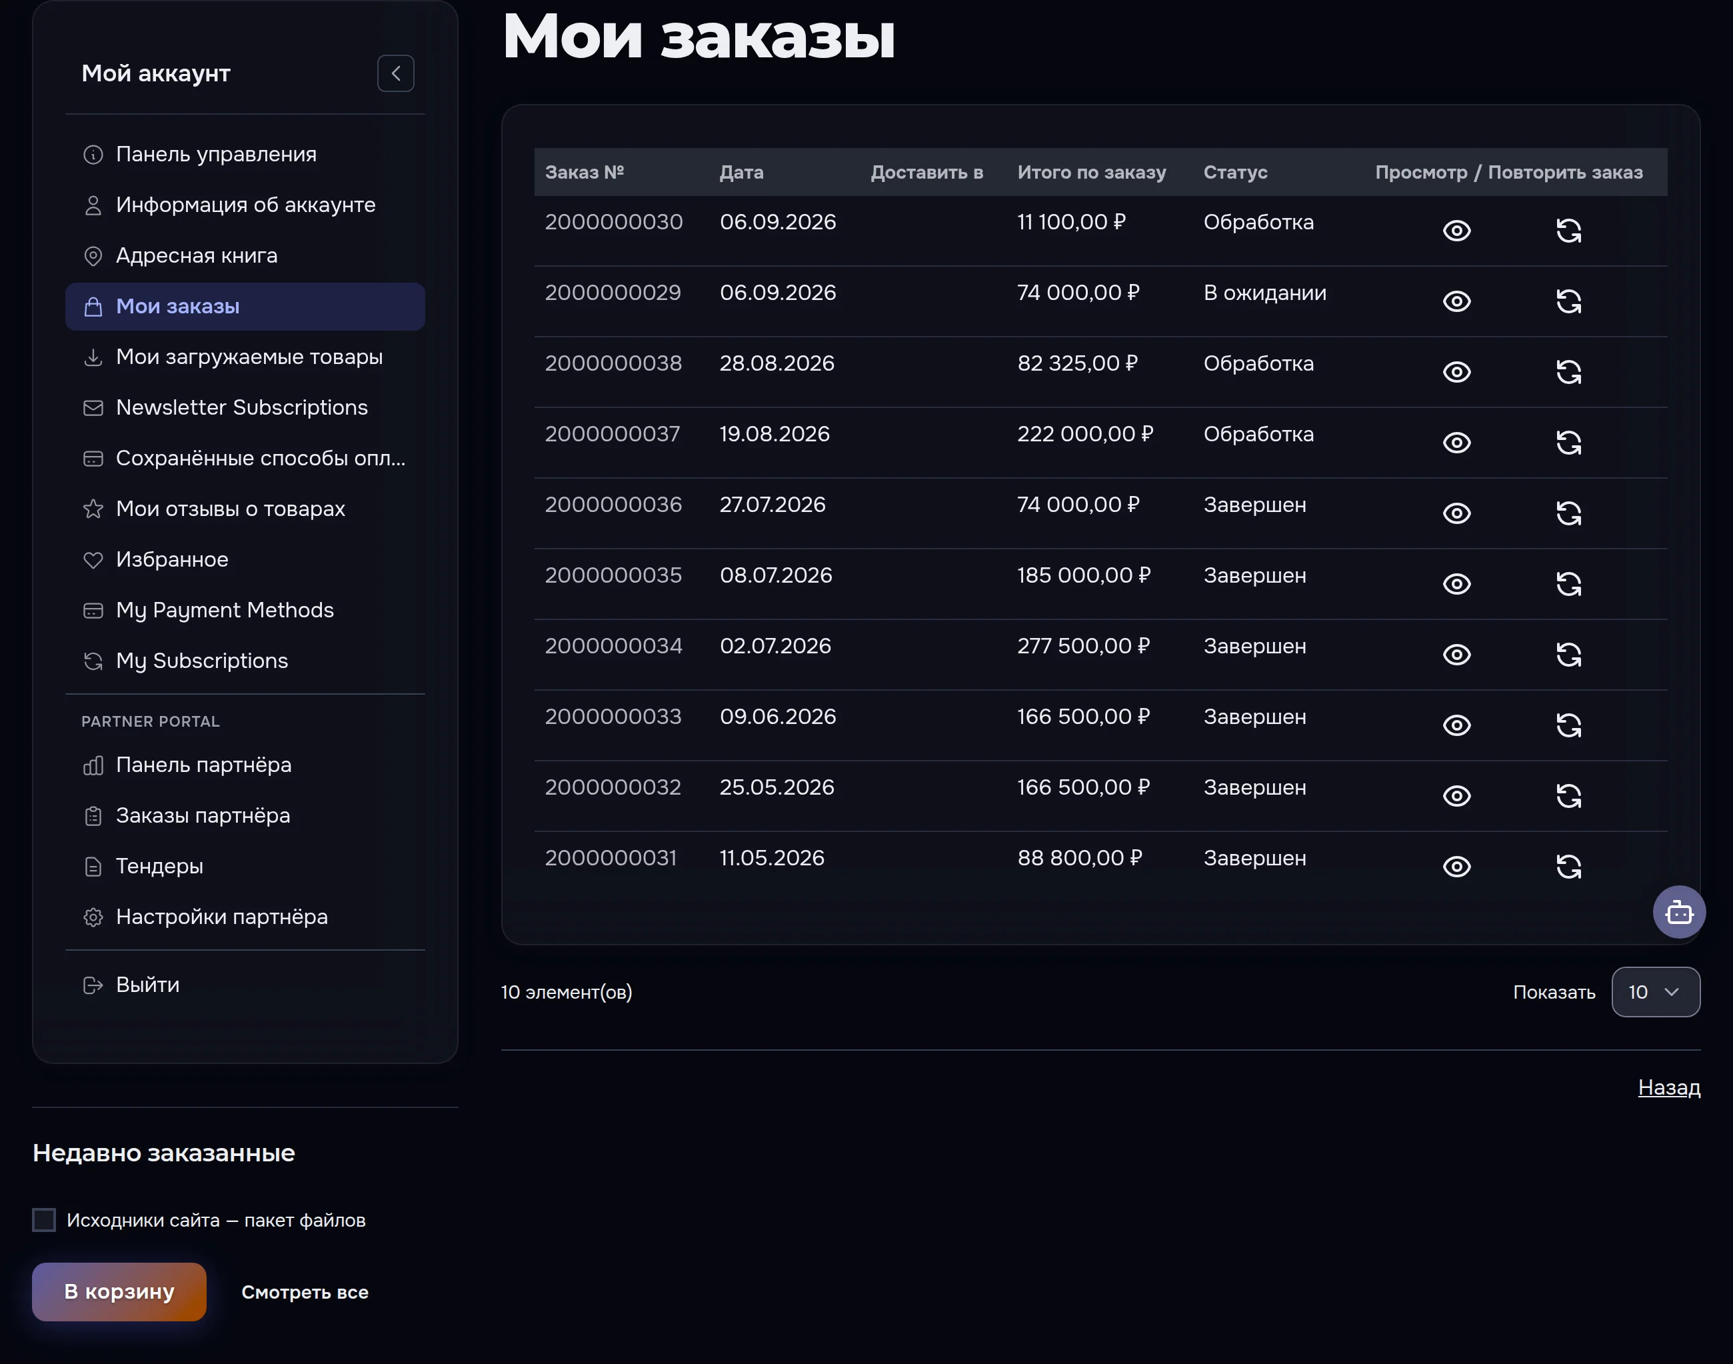
Task: View order 2000000034 eye icon
Action: tap(1457, 655)
